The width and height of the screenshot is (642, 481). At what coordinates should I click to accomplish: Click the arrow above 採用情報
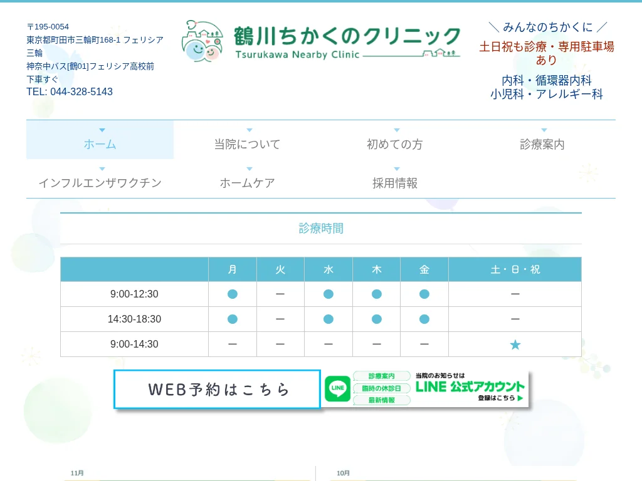click(x=397, y=169)
